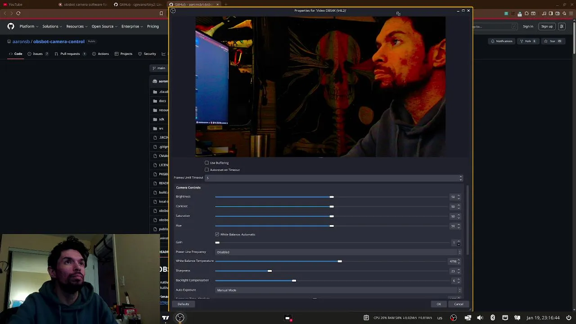Click the OBS logo in Properties title bar
Viewport: 576px width, 324px height.
[173, 10]
